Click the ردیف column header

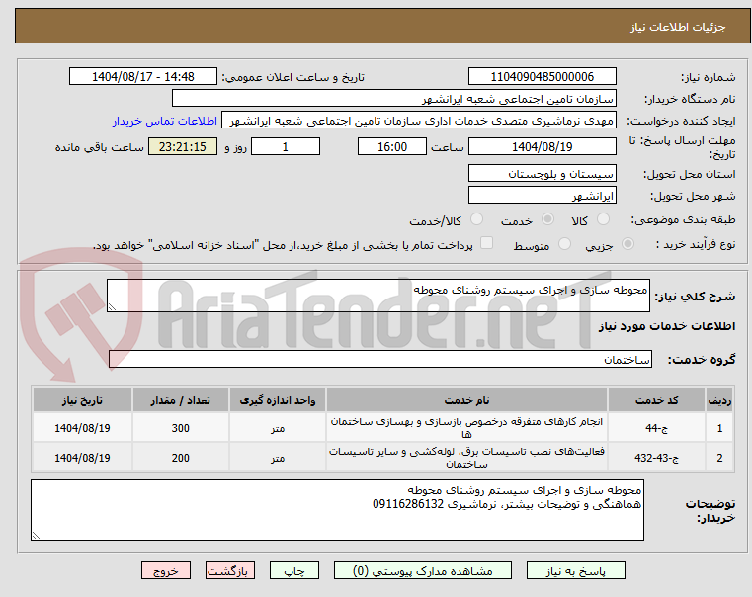[719, 400]
